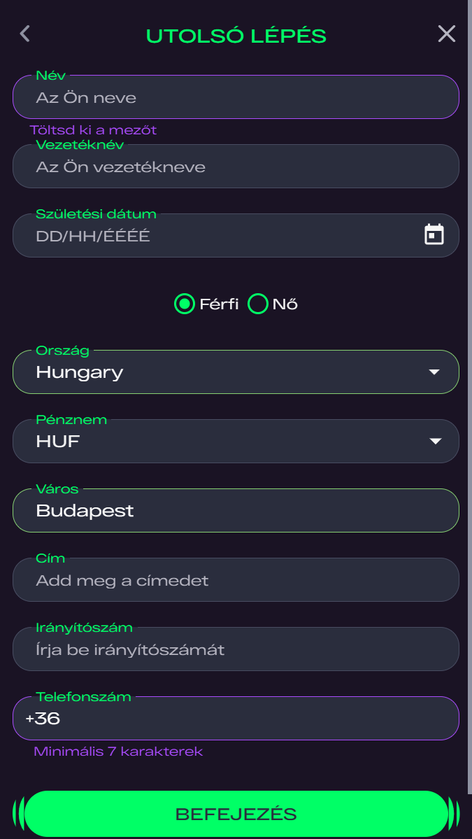Edit the Város field containing Budapest
Screen dimensions: 472x839
click(x=235, y=511)
